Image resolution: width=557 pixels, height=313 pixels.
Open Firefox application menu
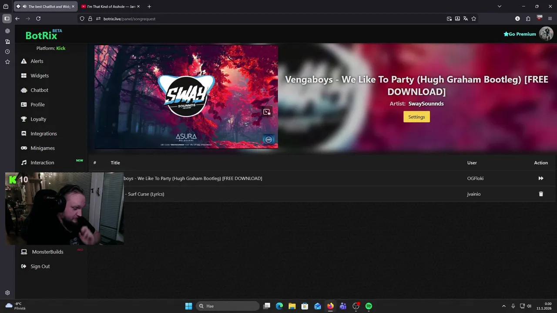tap(550, 19)
